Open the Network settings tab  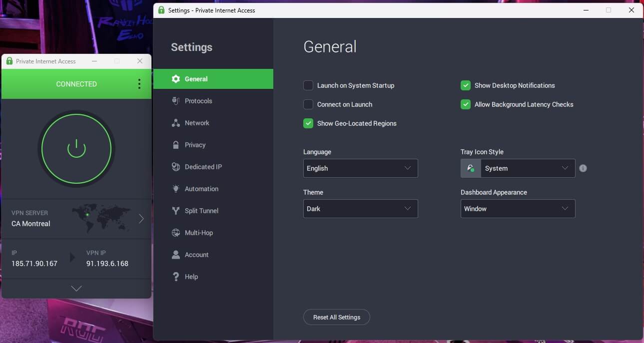(x=213, y=123)
